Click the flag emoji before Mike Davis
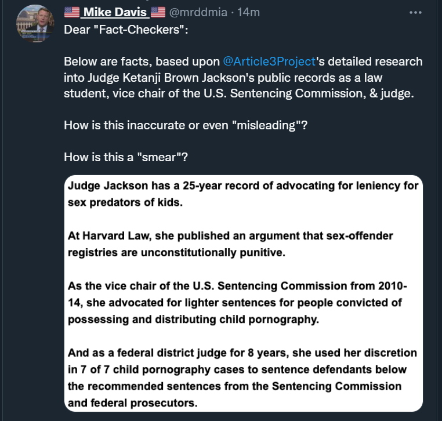This screenshot has height=421, width=442. click(x=71, y=12)
